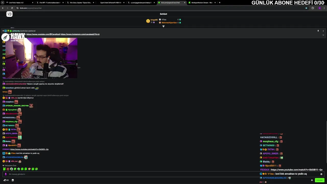
Task: Send message with Gönder button
Action: click(x=320, y=180)
